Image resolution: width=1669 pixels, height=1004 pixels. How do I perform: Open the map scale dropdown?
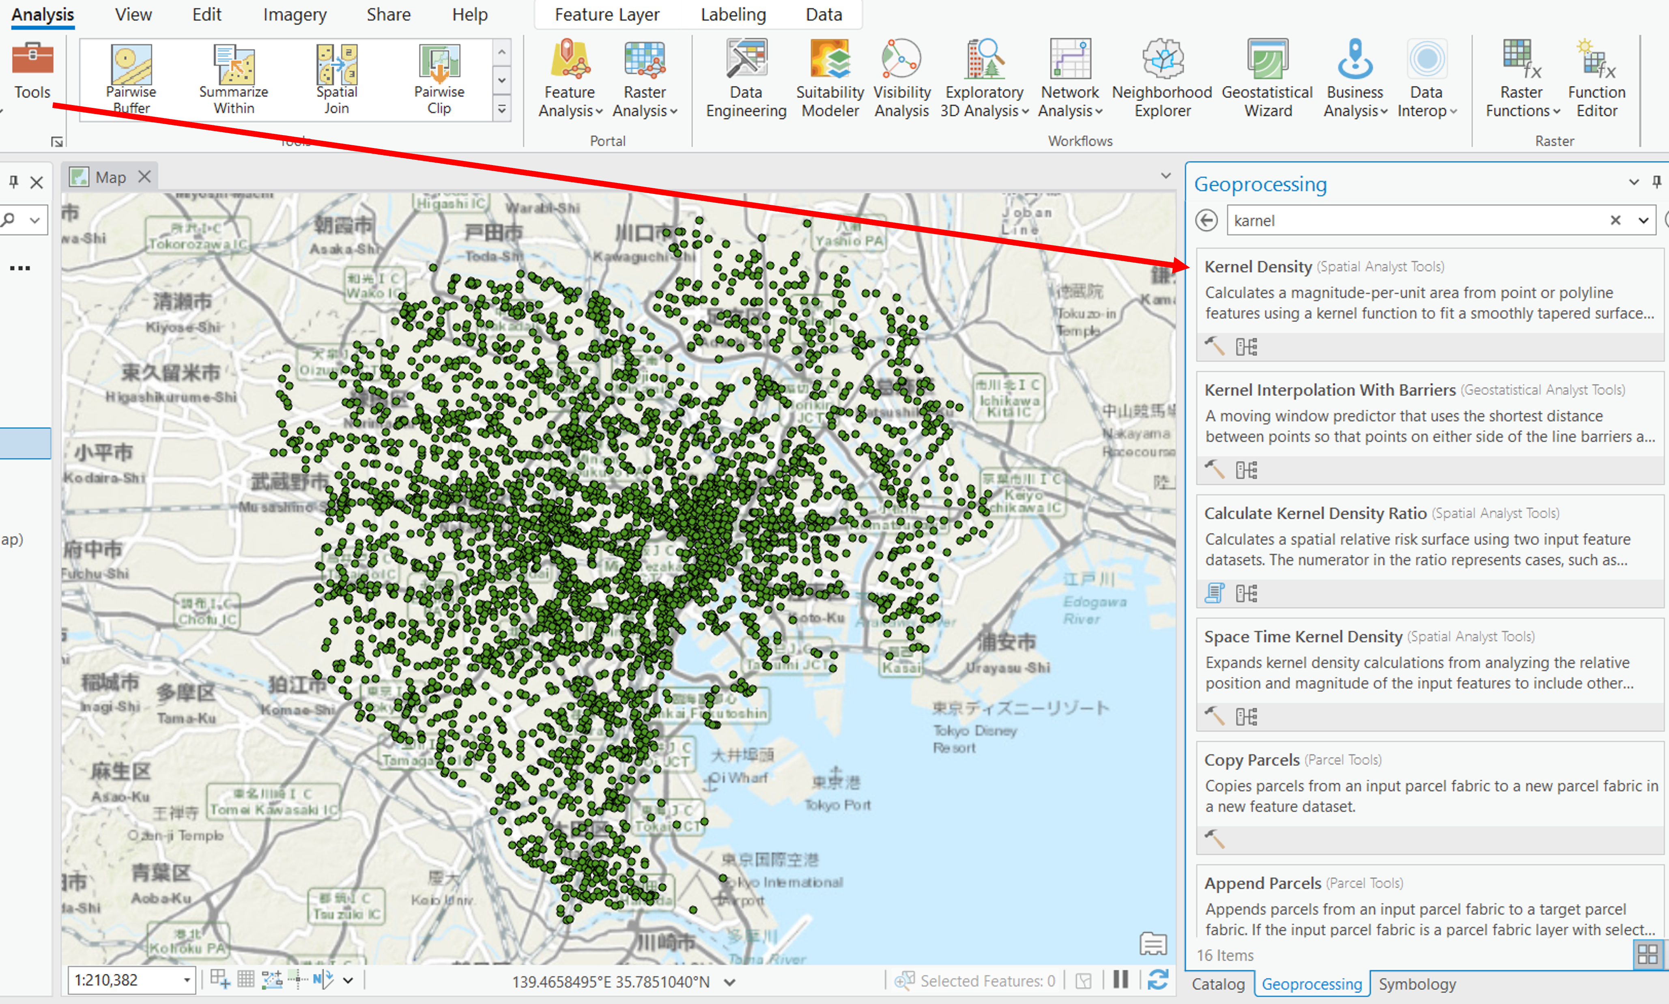click(x=187, y=980)
